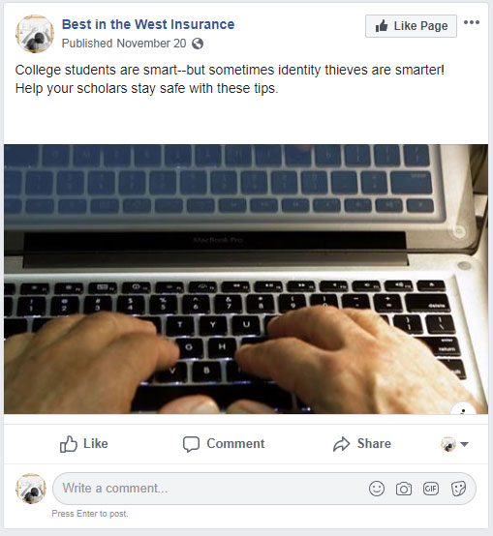The height and width of the screenshot is (536, 493).
Task: Click the page profile picture in header
Action: click(x=35, y=34)
